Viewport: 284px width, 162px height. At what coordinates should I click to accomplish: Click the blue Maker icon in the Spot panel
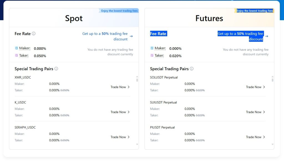(16, 48)
